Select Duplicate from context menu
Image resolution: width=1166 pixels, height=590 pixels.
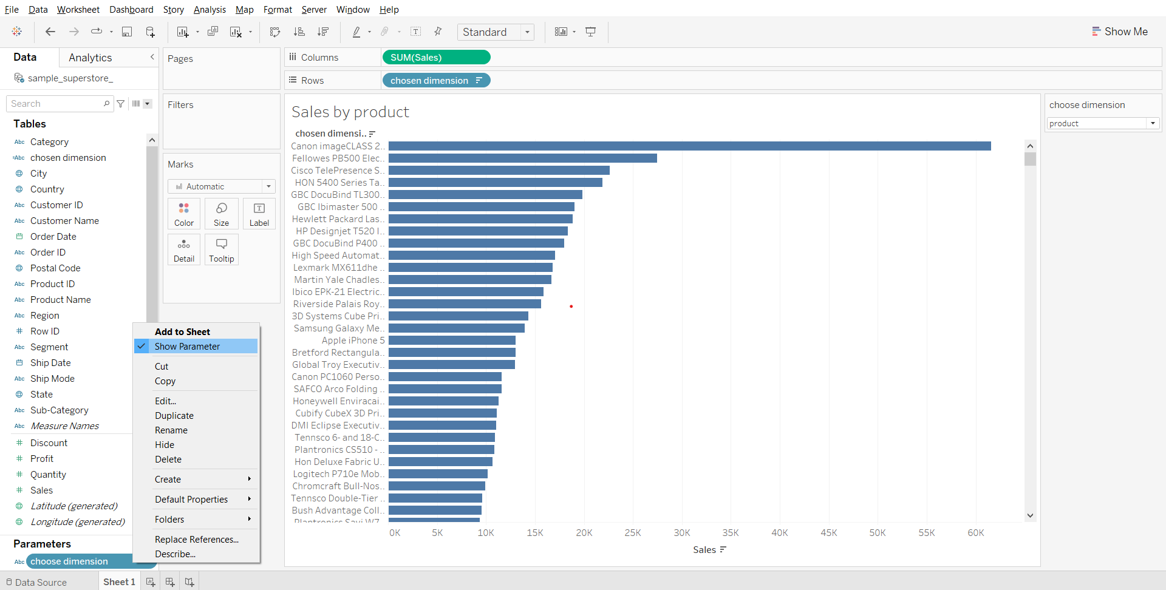point(174,416)
